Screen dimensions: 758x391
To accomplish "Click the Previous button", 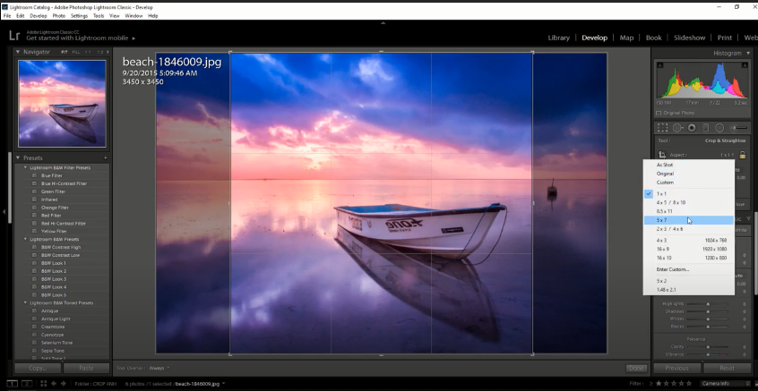I will coord(676,368).
